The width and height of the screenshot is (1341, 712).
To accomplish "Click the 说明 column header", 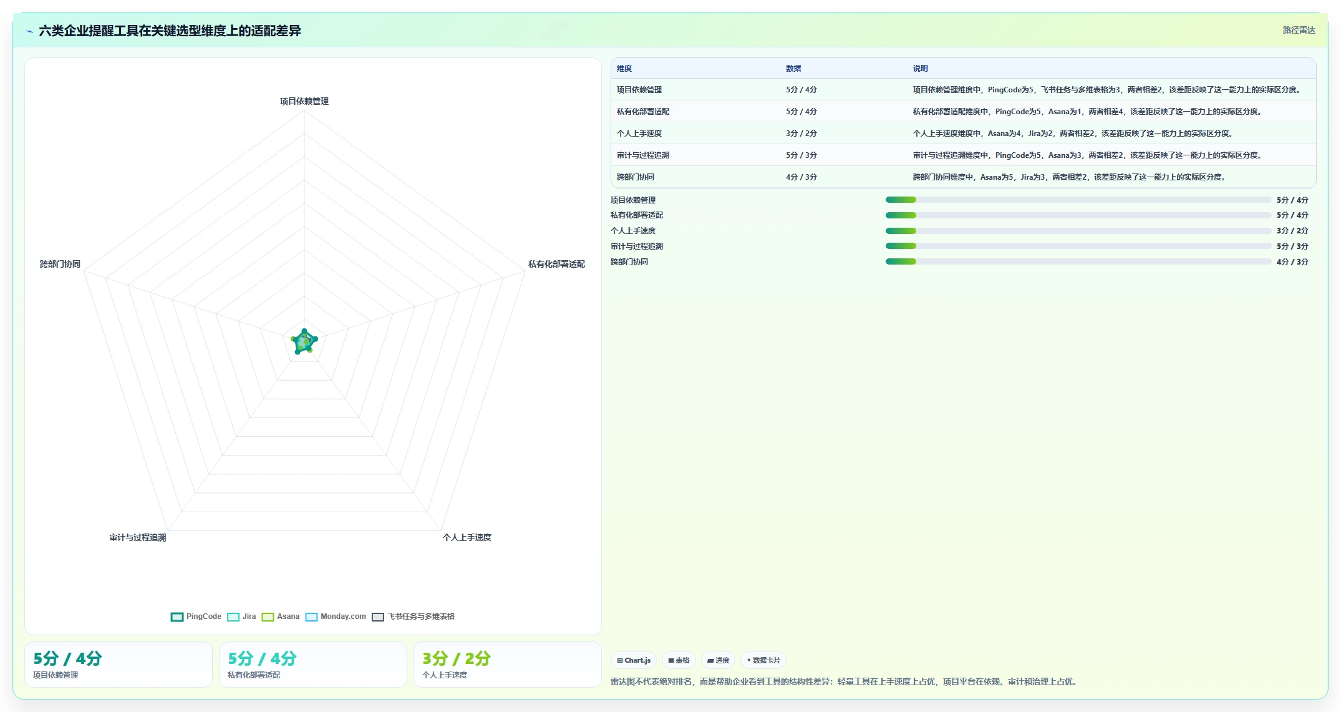I will [921, 69].
